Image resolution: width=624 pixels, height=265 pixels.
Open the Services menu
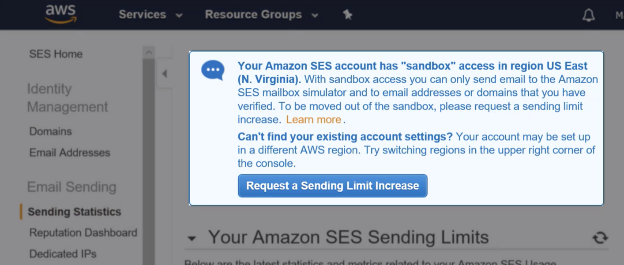tap(143, 14)
